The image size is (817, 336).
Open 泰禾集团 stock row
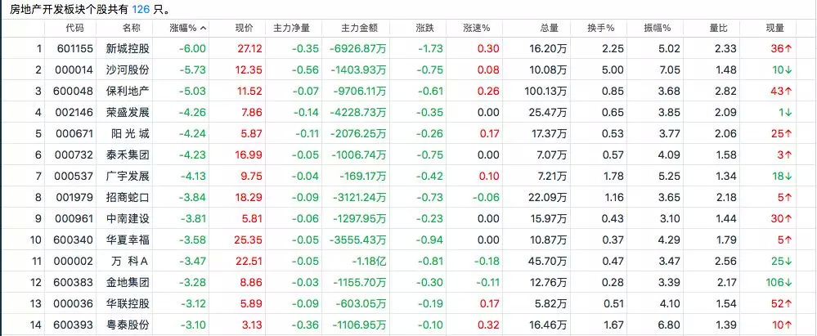click(129, 155)
